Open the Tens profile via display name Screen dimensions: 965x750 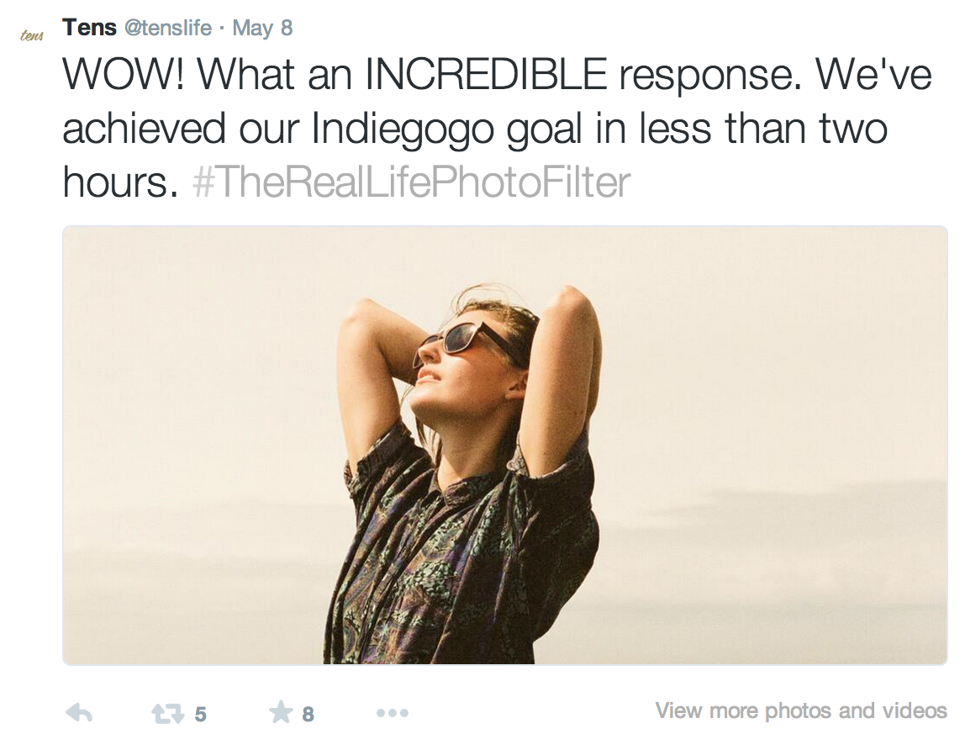89,28
